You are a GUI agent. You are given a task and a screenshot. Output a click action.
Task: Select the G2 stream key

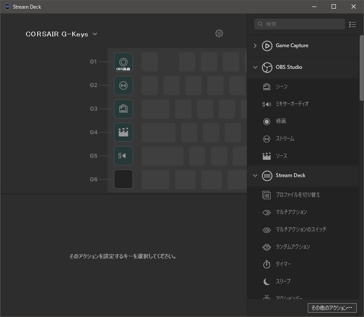coord(123,85)
